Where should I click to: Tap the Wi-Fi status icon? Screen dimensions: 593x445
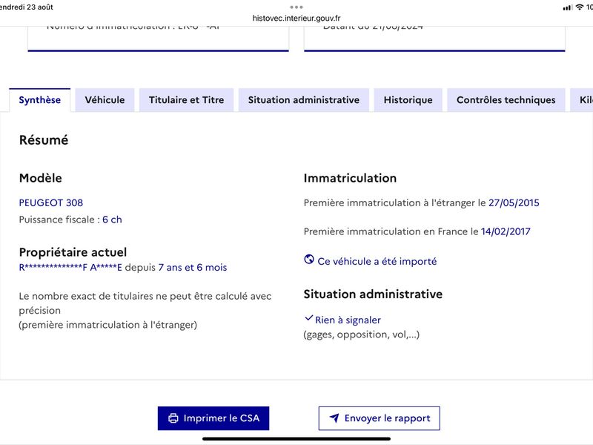580,7
